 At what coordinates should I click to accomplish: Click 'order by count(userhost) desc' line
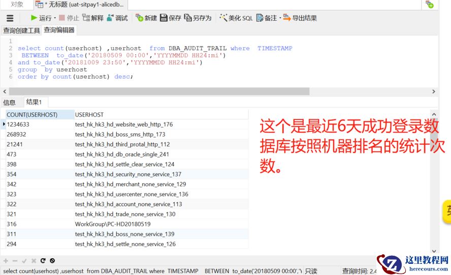click(75, 76)
